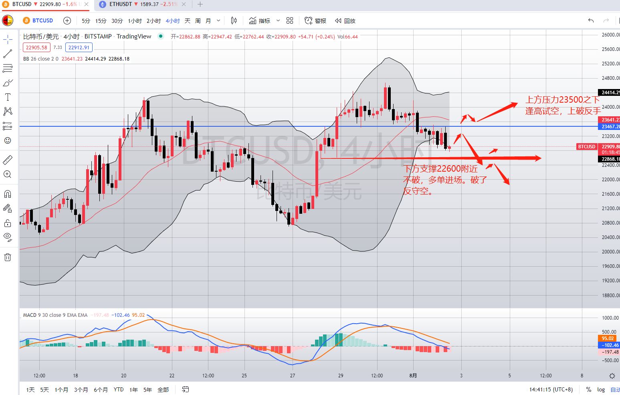Click the BTCUSD price label on axis
Screen dimensions: 620x395
click(586, 147)
